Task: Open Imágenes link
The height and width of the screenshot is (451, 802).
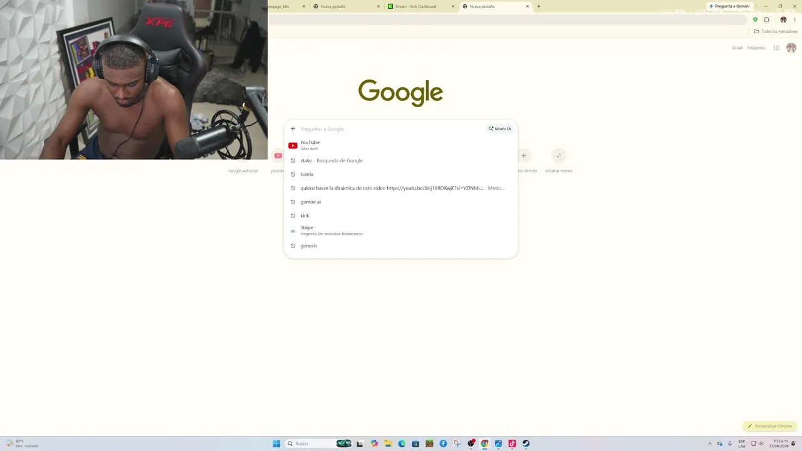Action: pyautogui.click(x=756, y=48)
